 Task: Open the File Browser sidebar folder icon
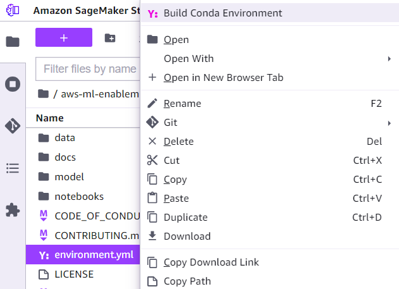(x=13, y=42)
